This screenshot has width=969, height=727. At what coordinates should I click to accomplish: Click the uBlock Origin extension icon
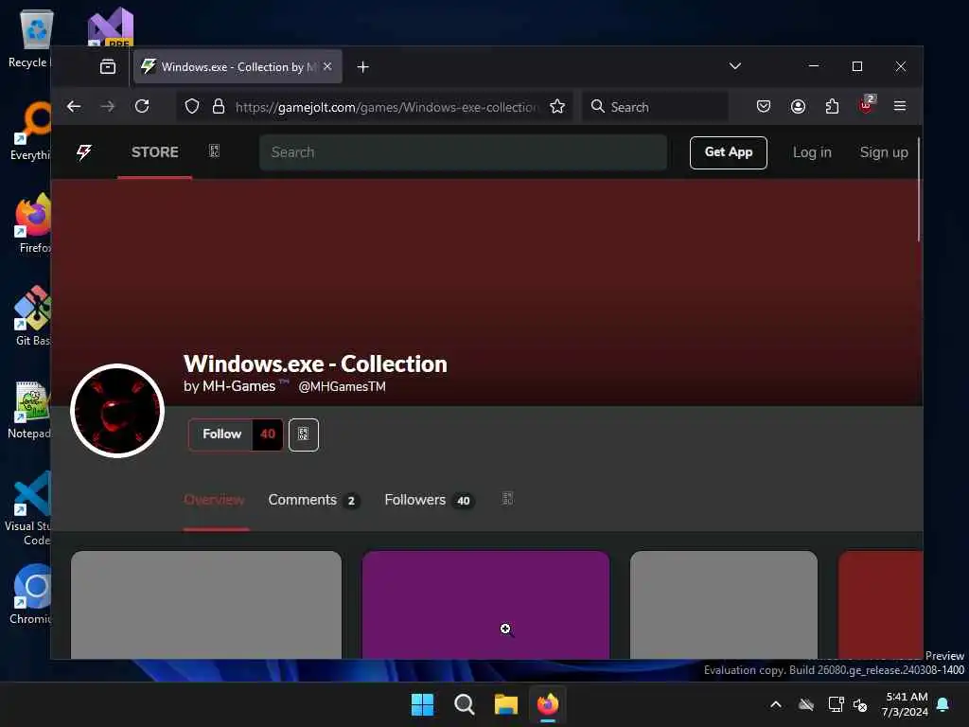pyautogui.click(x=867, y=105)
